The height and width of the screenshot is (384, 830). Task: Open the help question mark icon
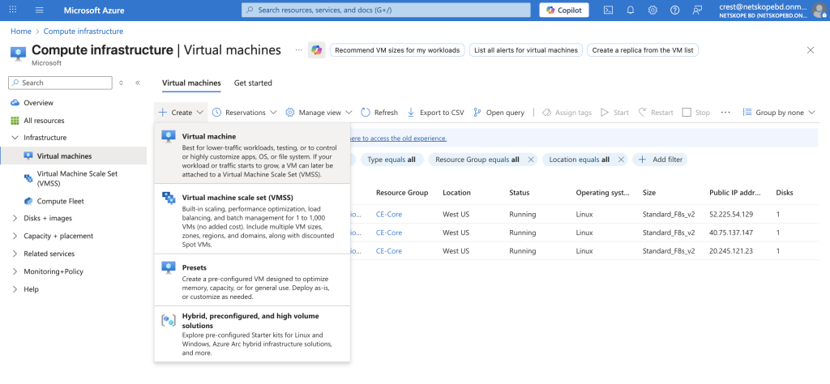pyautogui.click(x=675, y=10)
